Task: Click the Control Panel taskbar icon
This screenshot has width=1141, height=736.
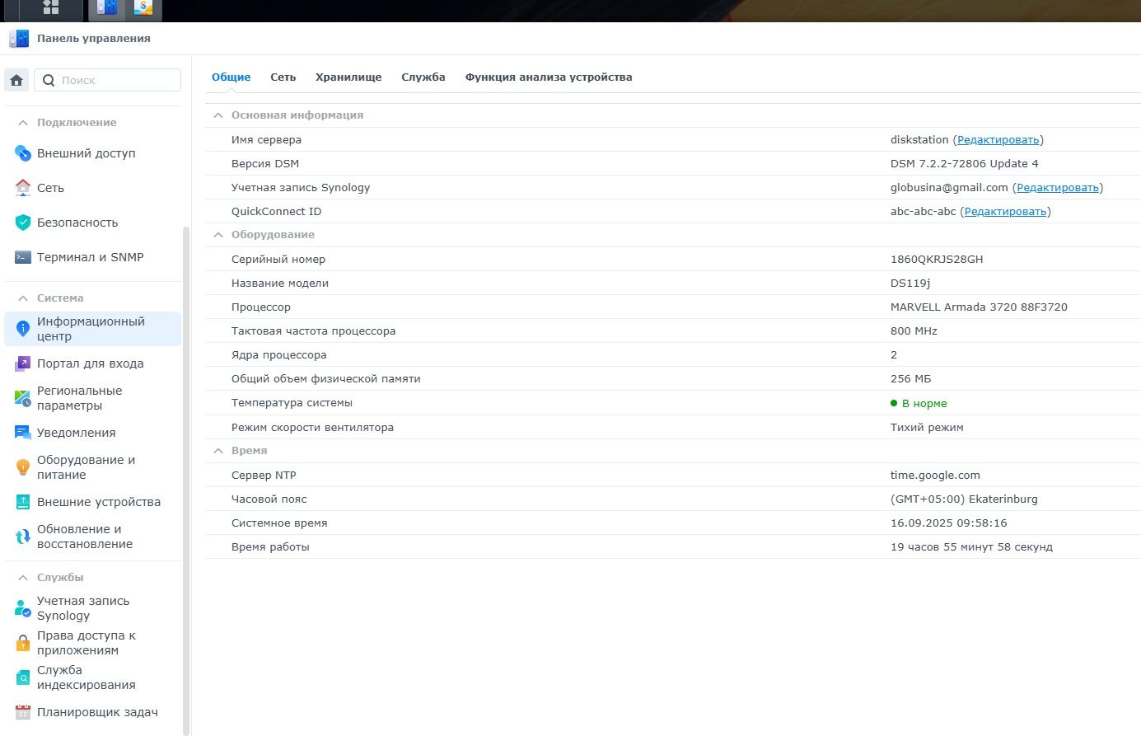Action: click(x=106, y=8)
